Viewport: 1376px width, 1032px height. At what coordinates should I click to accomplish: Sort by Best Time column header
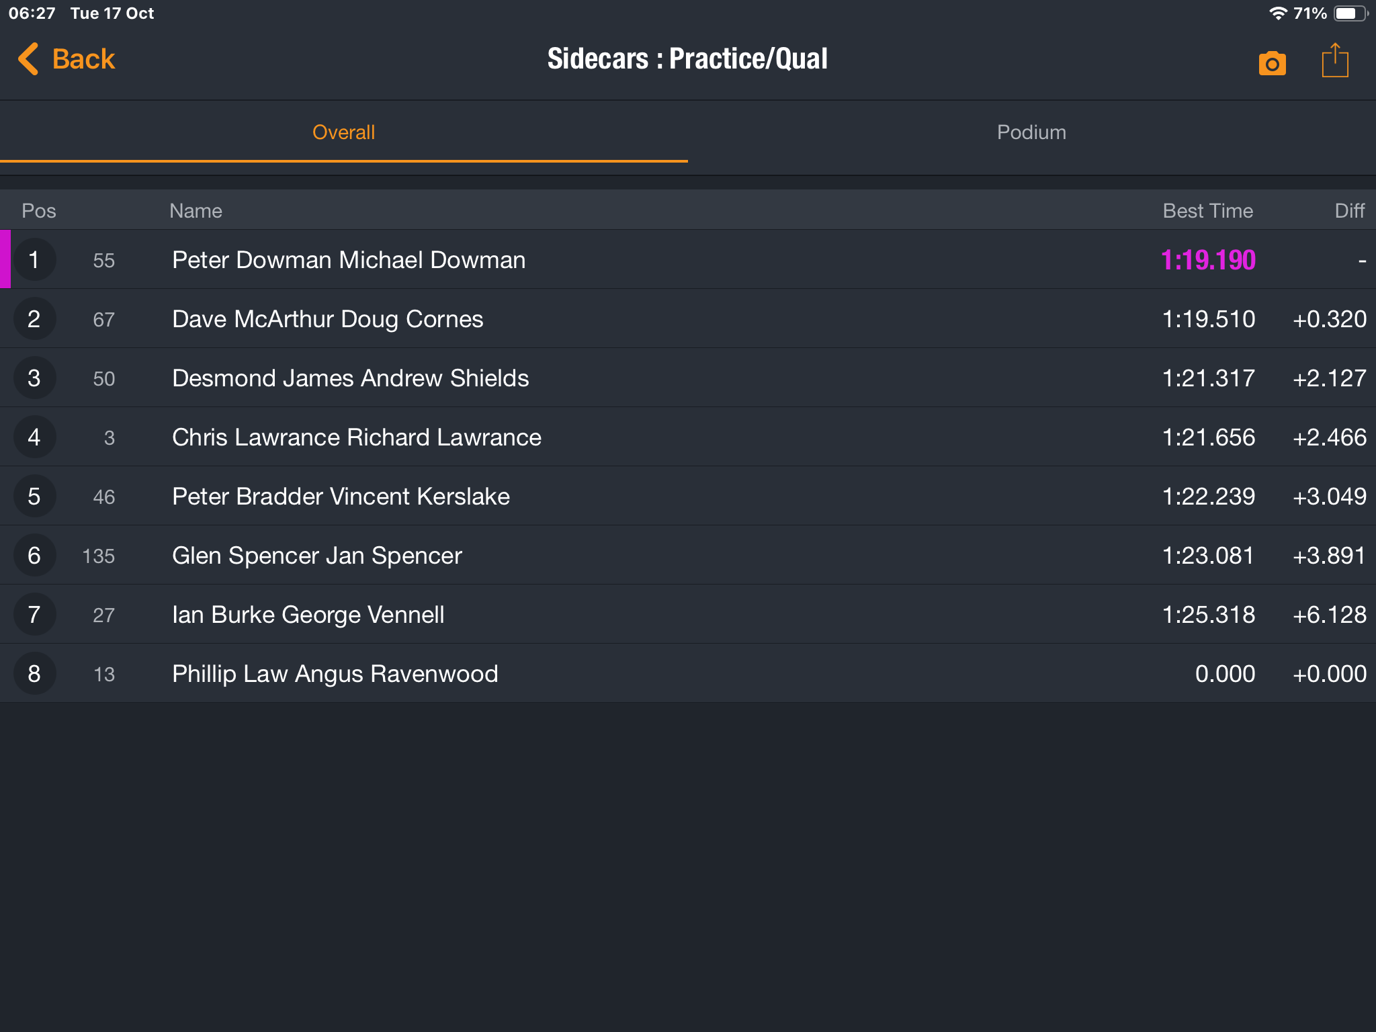tap(1207, 211)
